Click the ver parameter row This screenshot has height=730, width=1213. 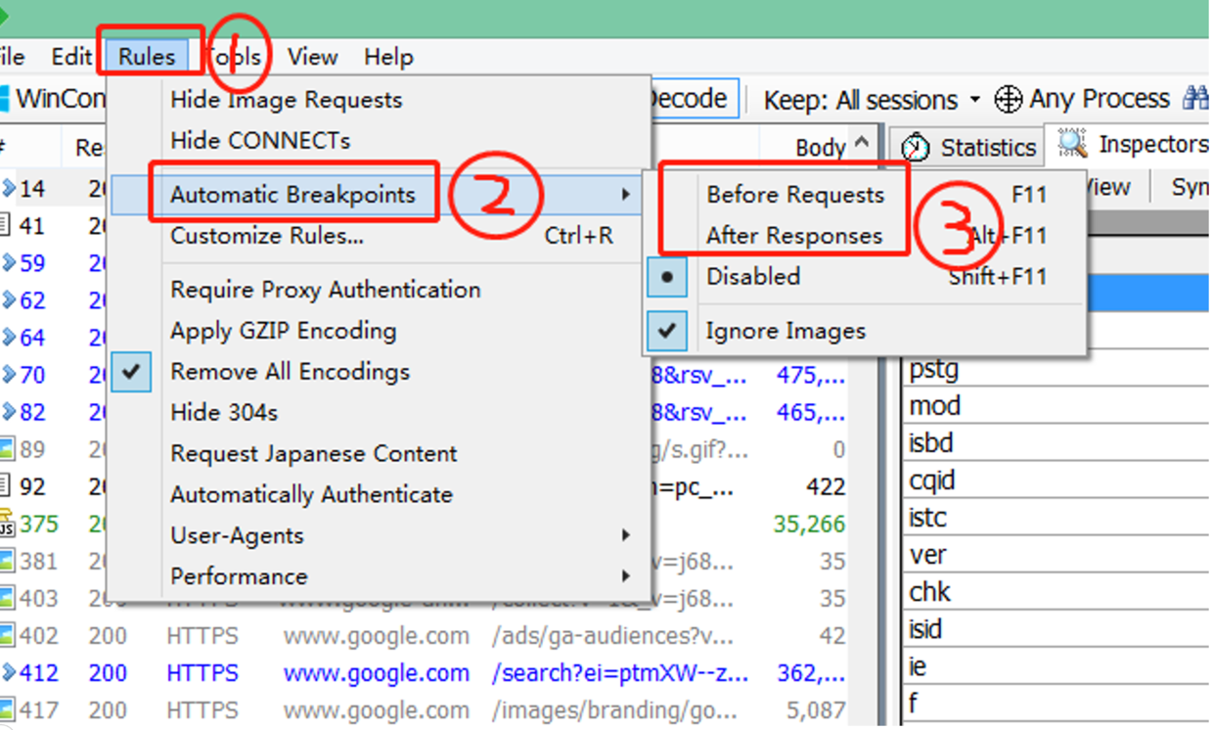(x=1057, y=555)
